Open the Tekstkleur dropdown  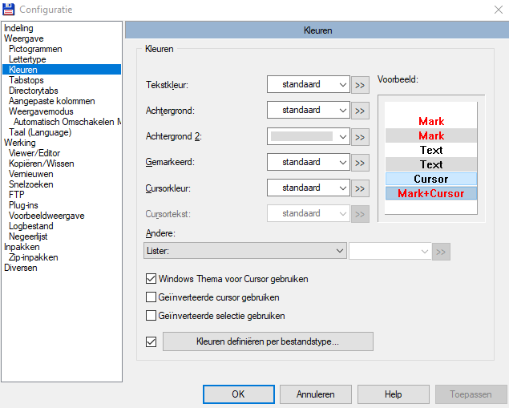(x=308, y=84)
